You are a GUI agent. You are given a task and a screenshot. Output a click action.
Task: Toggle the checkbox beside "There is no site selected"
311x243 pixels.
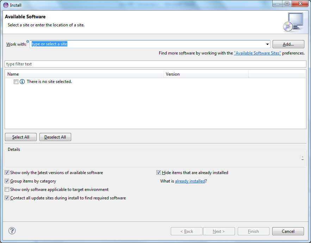(15, 81)
